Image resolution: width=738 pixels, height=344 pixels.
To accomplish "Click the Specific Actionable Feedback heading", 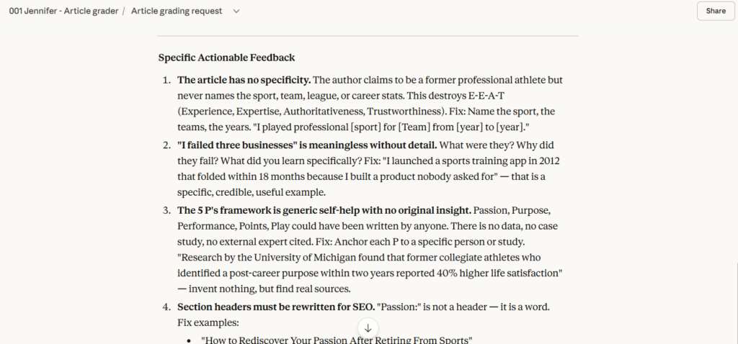I will [226, 58].
